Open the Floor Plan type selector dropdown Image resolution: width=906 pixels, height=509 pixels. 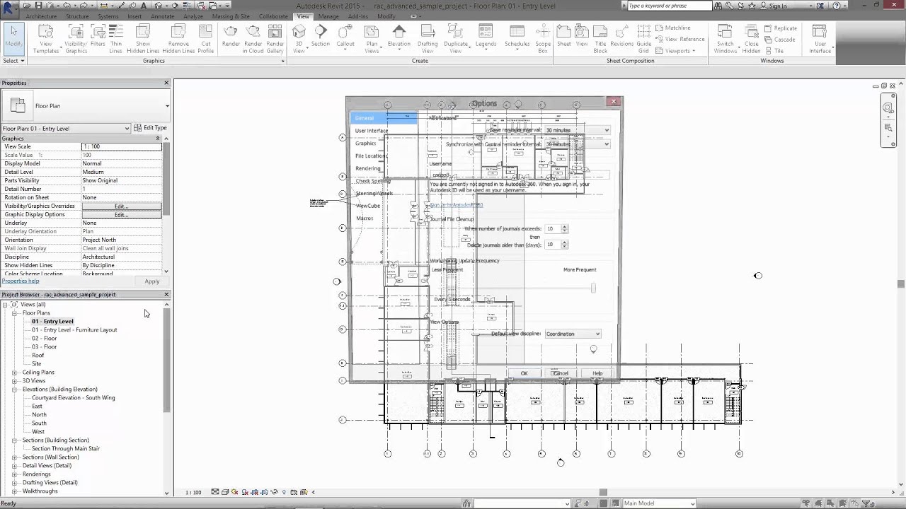pos(168,106)
